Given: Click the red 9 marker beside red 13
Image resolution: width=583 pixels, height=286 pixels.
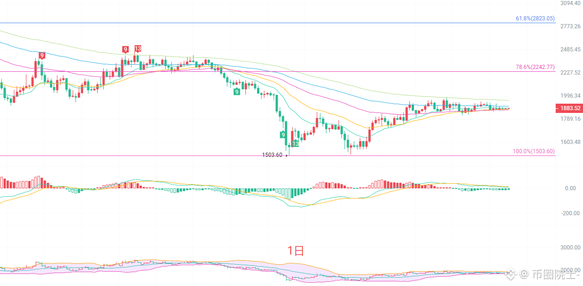Looking at the screenshot, I should tap(125, 50).
